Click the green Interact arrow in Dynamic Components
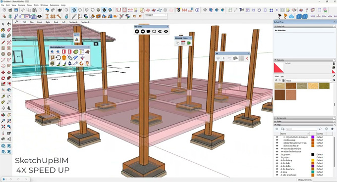The width and height of the screenshot is (337, 182). point(189,43)
